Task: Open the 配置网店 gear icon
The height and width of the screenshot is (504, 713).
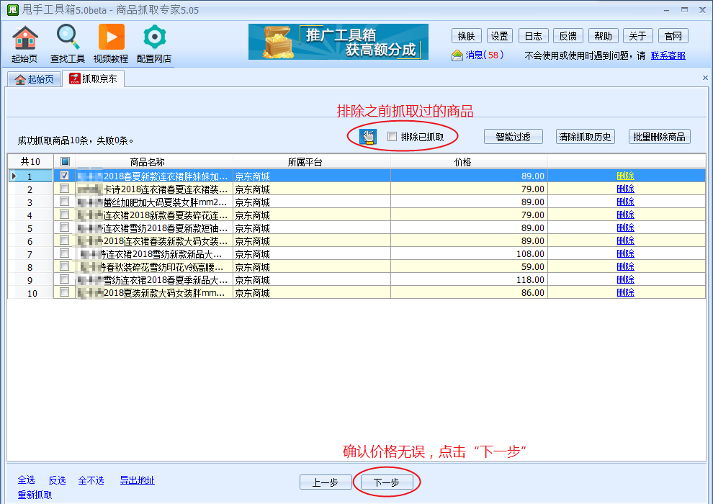Action: click(154, 44)
